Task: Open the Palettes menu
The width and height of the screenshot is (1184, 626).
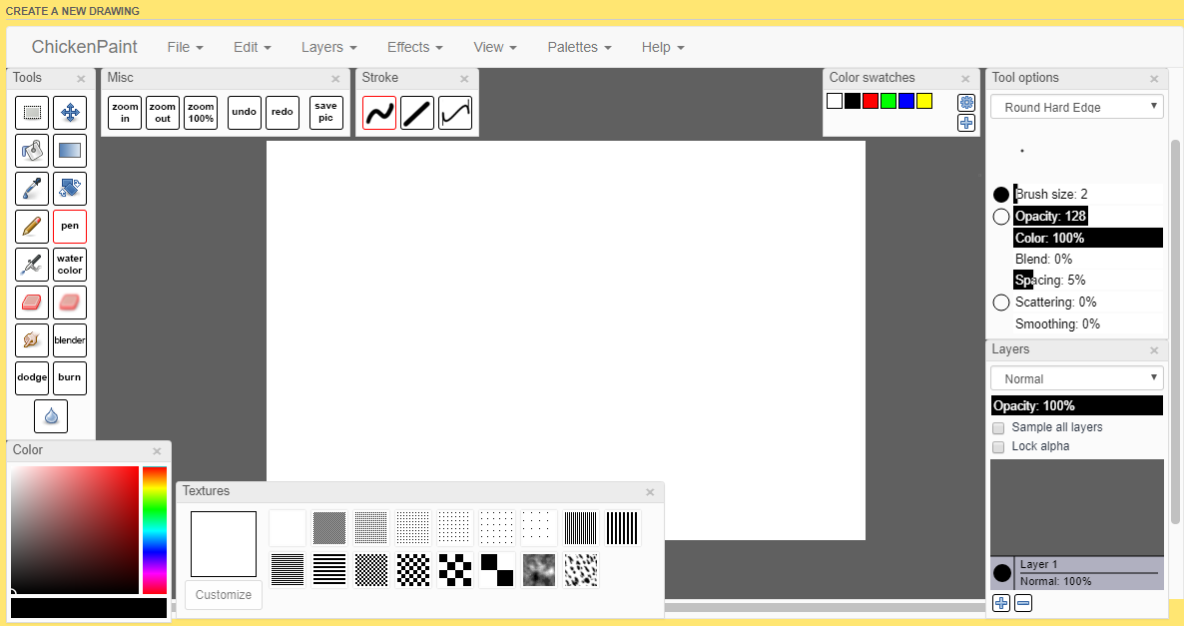Action: pos(579,47)
